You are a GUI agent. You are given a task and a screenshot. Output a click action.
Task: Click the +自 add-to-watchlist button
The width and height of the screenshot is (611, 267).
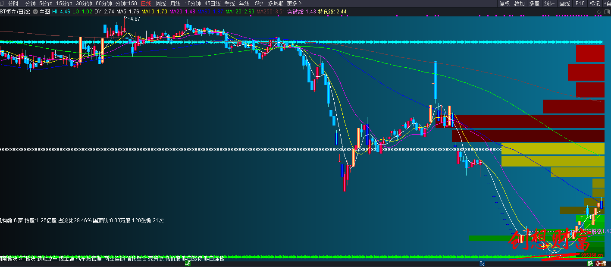(x=607, y=3)
